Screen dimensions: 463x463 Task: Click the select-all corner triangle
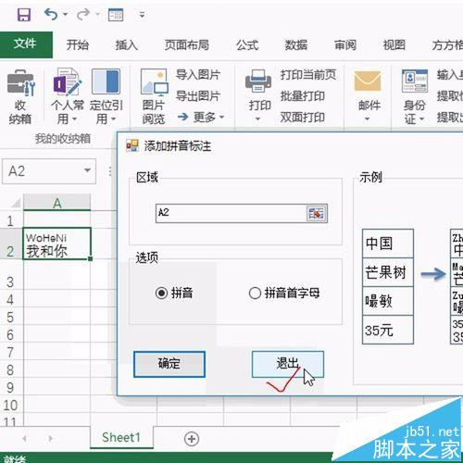click(16, 203)
